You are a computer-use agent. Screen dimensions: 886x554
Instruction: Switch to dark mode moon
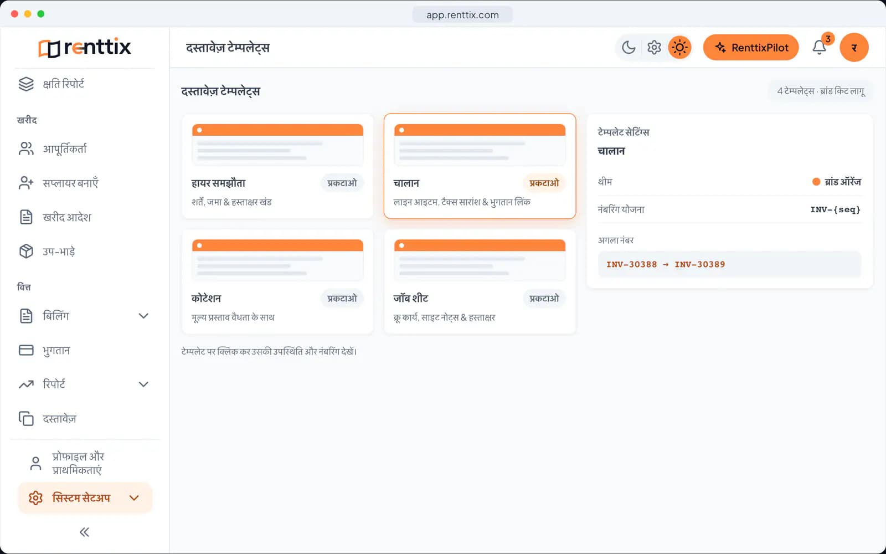tap(629, 48)
